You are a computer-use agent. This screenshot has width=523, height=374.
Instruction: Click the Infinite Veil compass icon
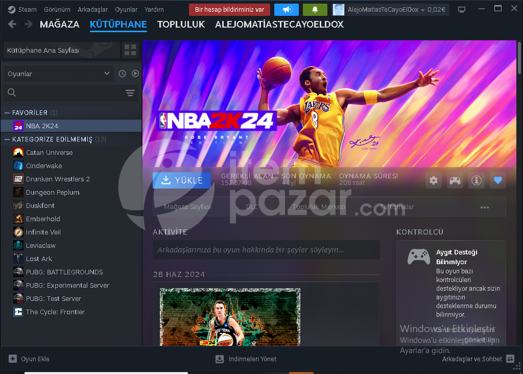click(x=18, y=232)
